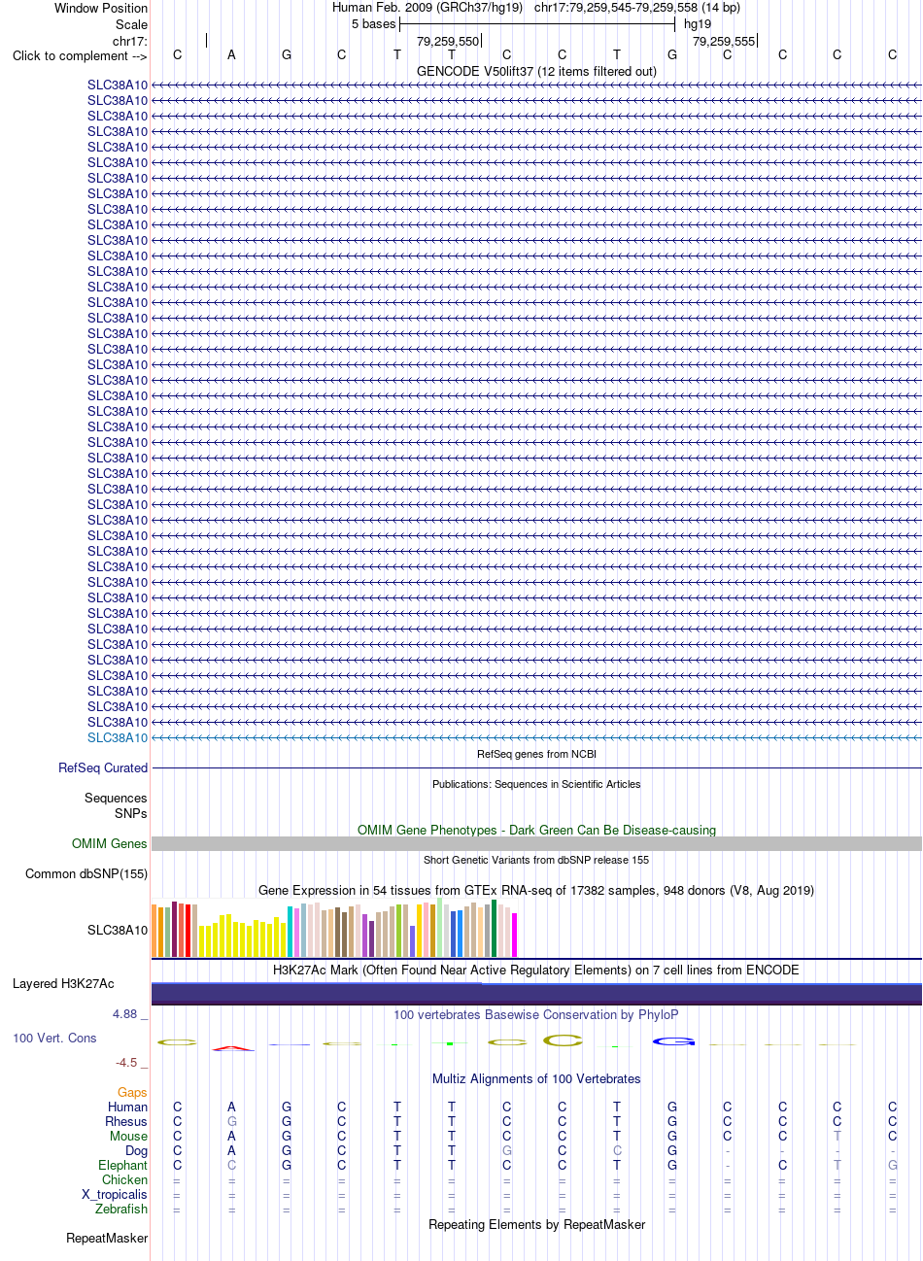Open 'Multiz Alignments of 100 Vertebrates' title

[536, 1078]
